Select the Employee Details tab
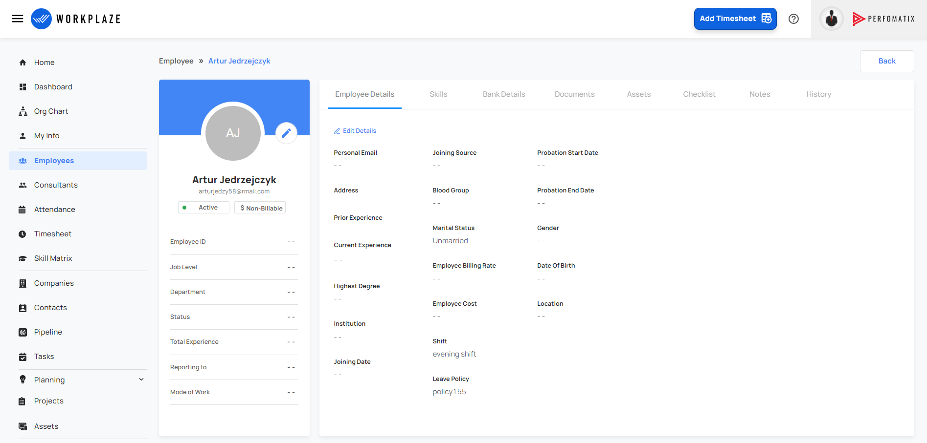Screen dimensions: 927x443 365,94
